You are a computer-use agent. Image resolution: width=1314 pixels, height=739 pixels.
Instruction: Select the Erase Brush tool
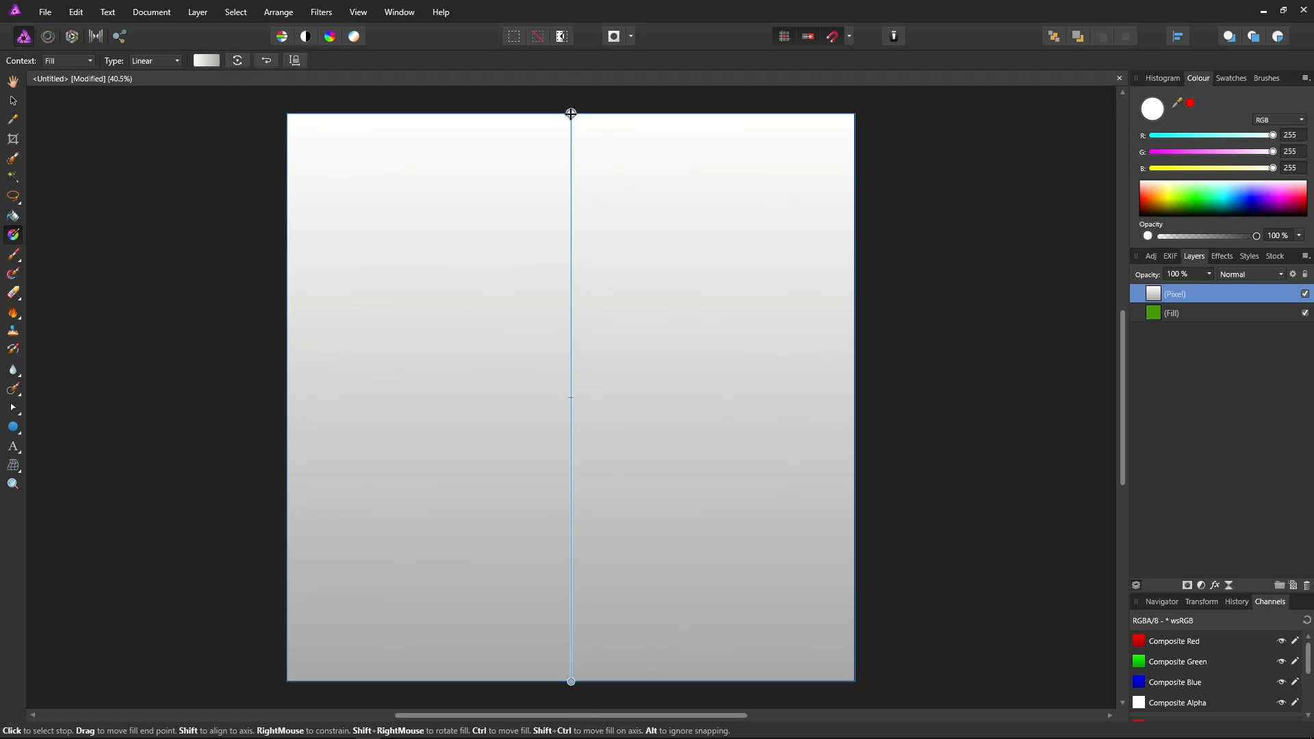pyautogui.click(x=13, y=293)
